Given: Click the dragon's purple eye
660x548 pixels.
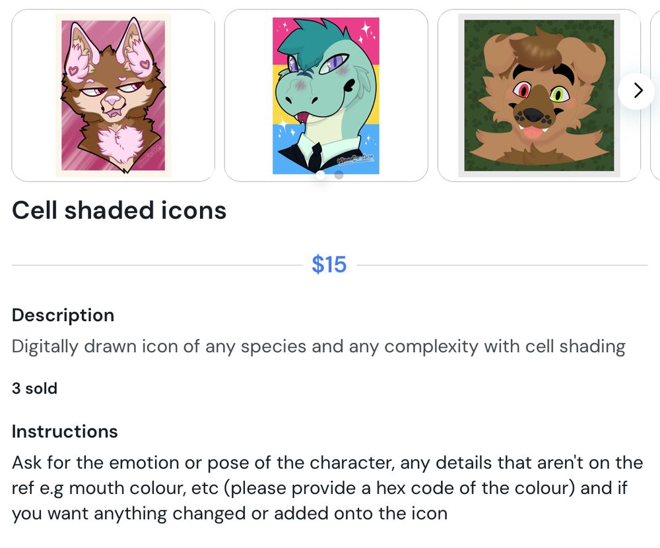Looking at the screenshot, I should pyautogui.click(x=335, y=64).
